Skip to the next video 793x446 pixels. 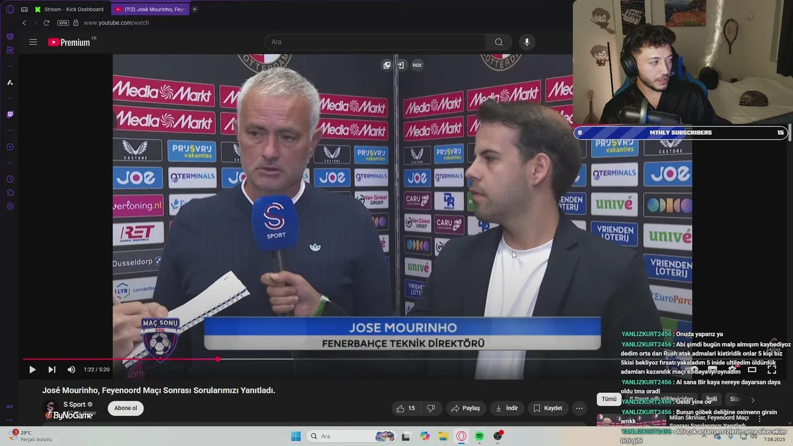[52, 370]
